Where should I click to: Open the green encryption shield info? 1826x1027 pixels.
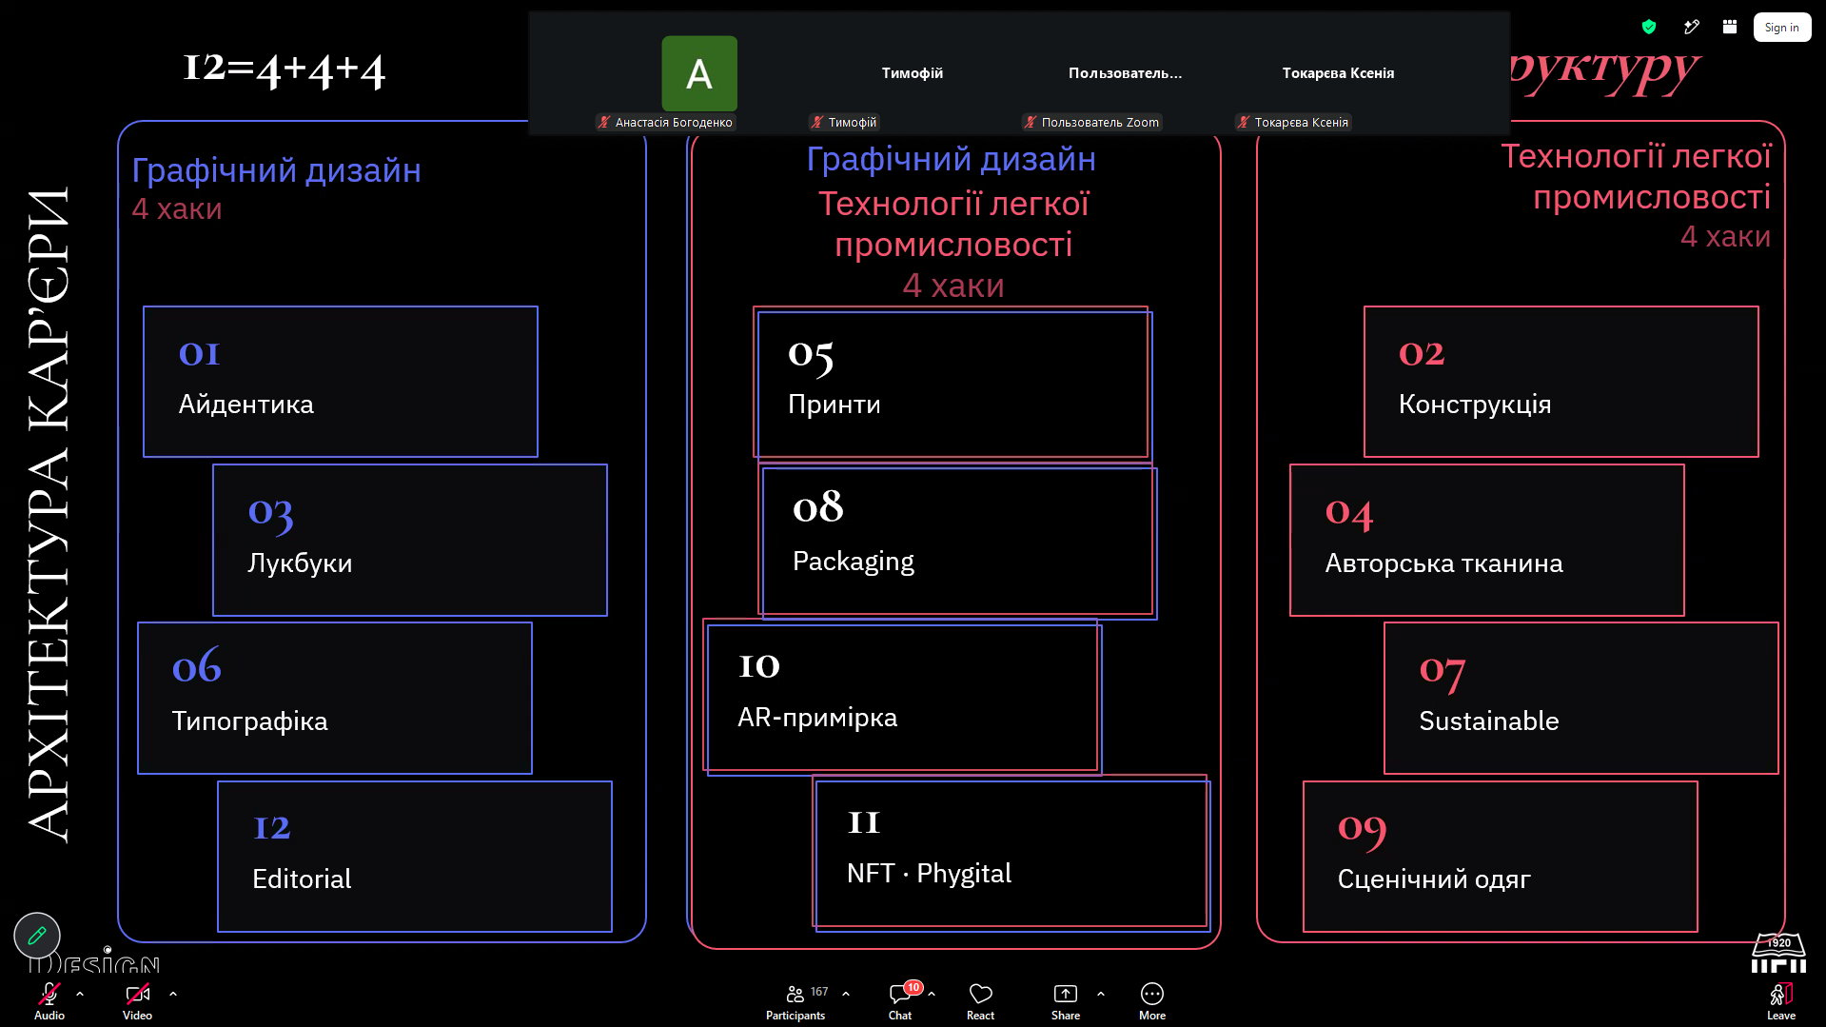[1649, 27]
